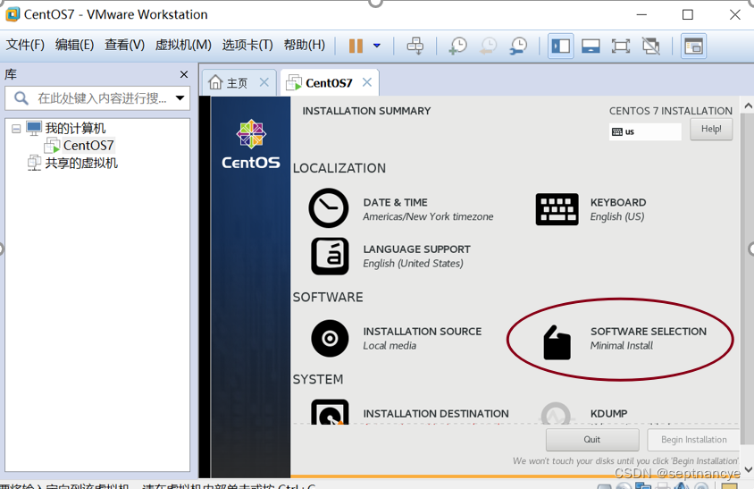Enter full screen mode icon

[x=621, y=46]
